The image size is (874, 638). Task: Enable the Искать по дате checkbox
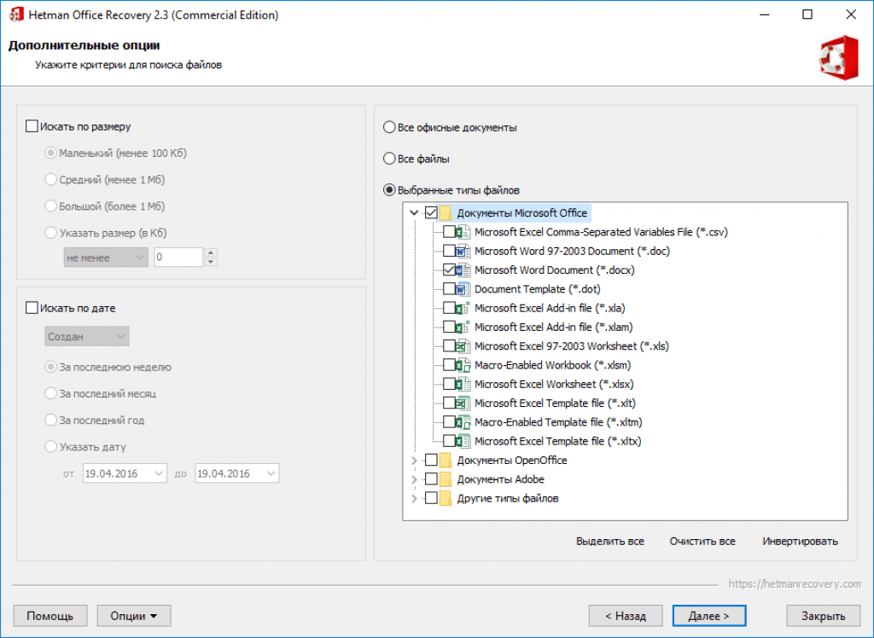click(x=32, y=308)
